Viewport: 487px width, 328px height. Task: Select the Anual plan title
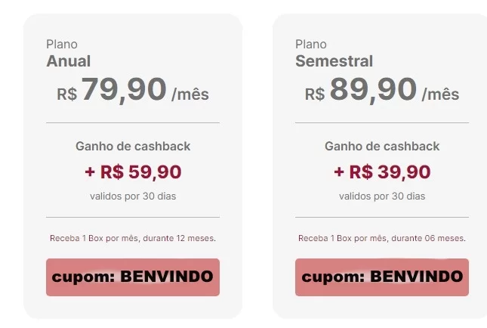pyautogui.click(x=69, y=61)
